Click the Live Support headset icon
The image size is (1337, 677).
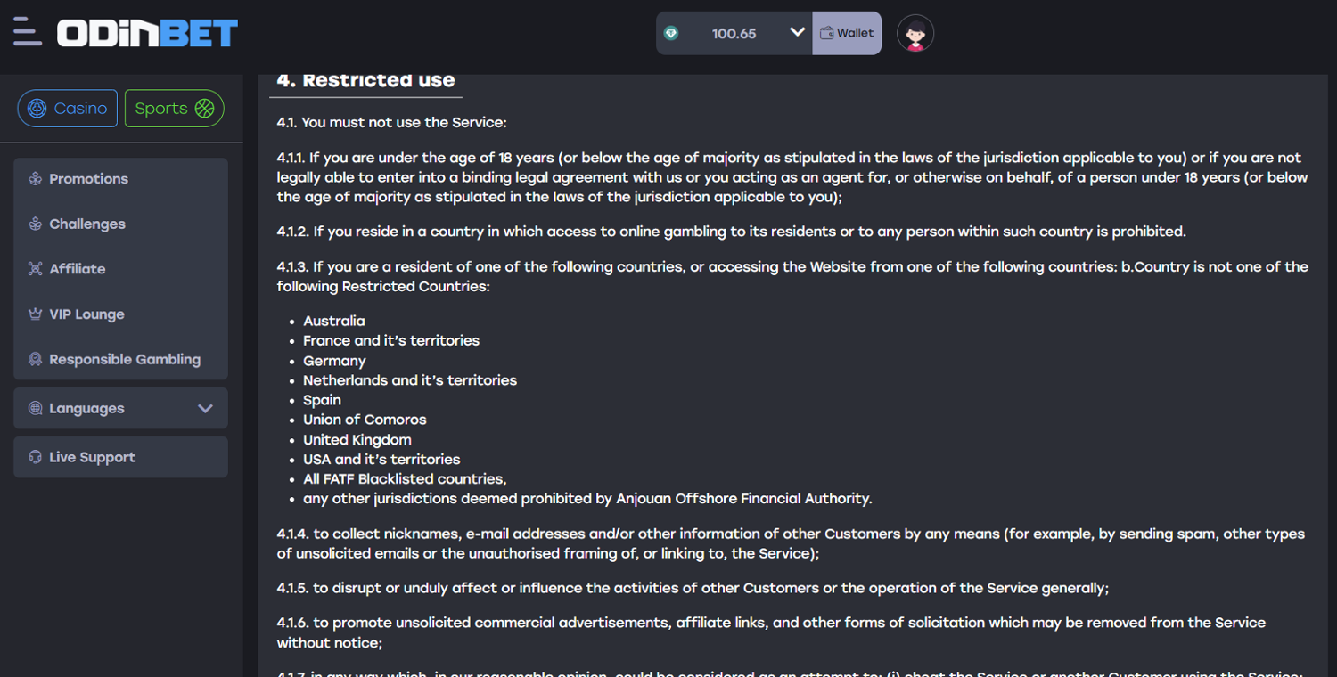36,458
